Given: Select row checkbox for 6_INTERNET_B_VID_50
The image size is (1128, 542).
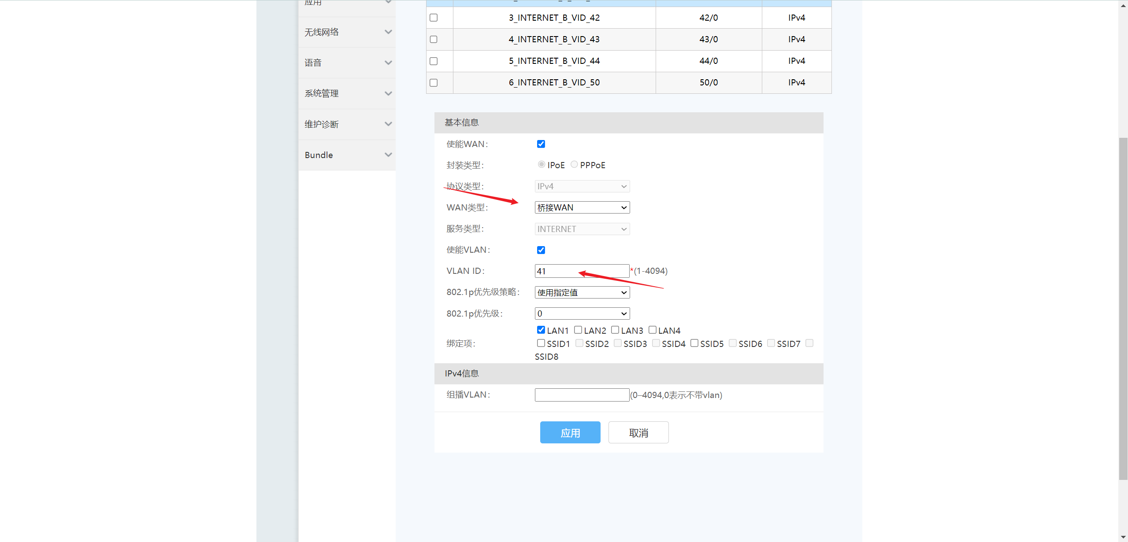Looking at the screenshot, I should point(434,83).
